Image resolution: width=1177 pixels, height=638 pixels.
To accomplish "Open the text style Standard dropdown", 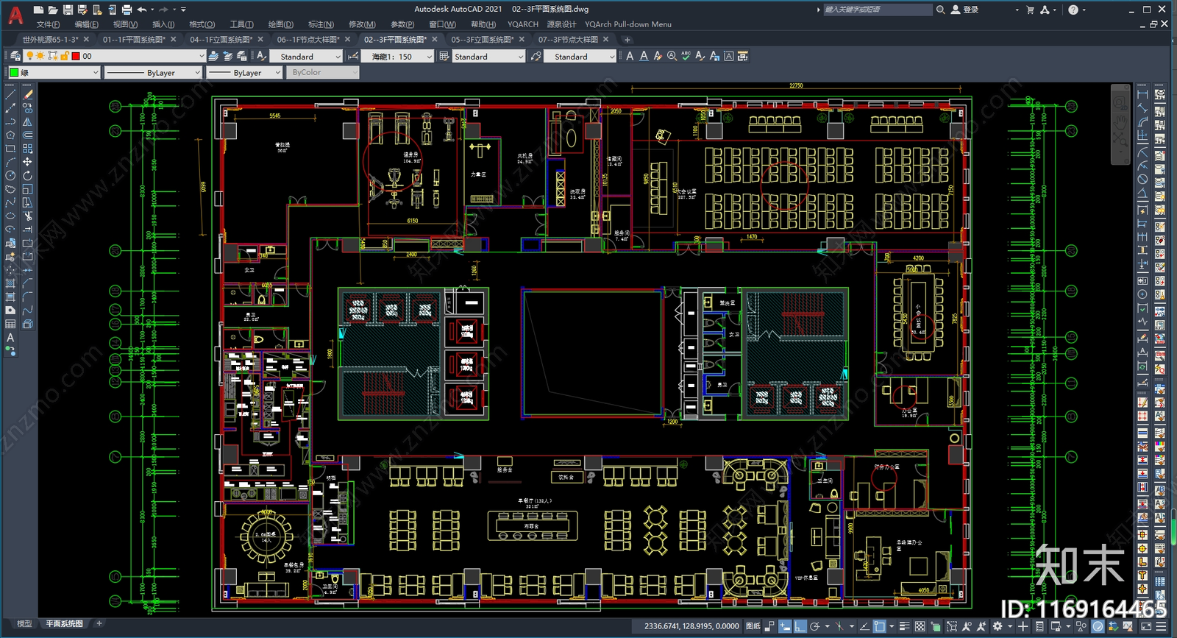I will pos(338,56).
